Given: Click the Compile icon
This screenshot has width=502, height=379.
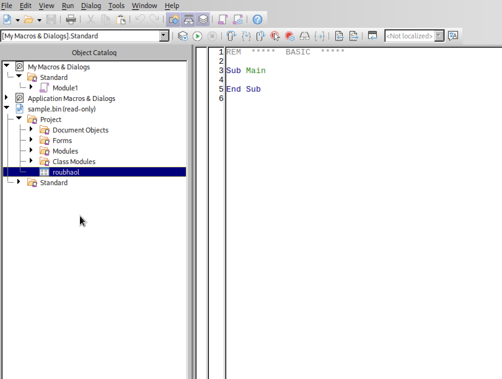Looking at the screenshot, I should pos(183,36).
